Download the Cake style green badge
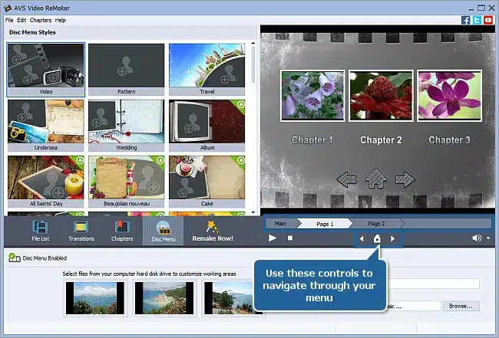Screen dimensions: 499x338 point(241,160)
